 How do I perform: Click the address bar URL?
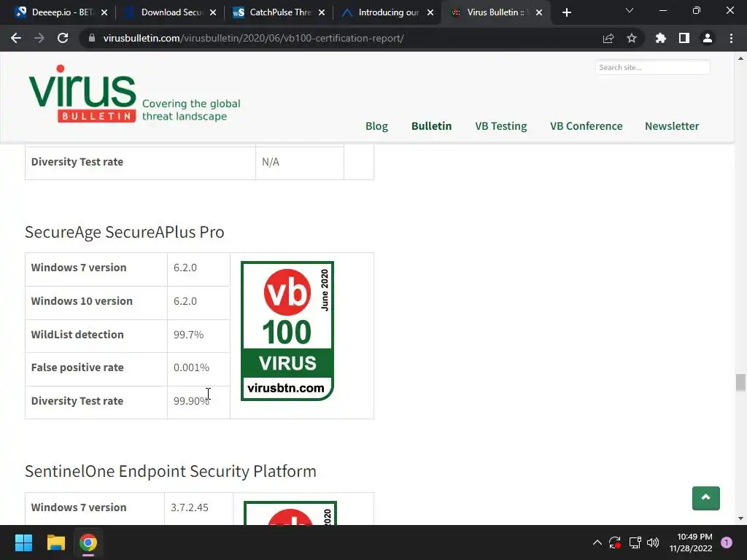click(x=253, y=38)
